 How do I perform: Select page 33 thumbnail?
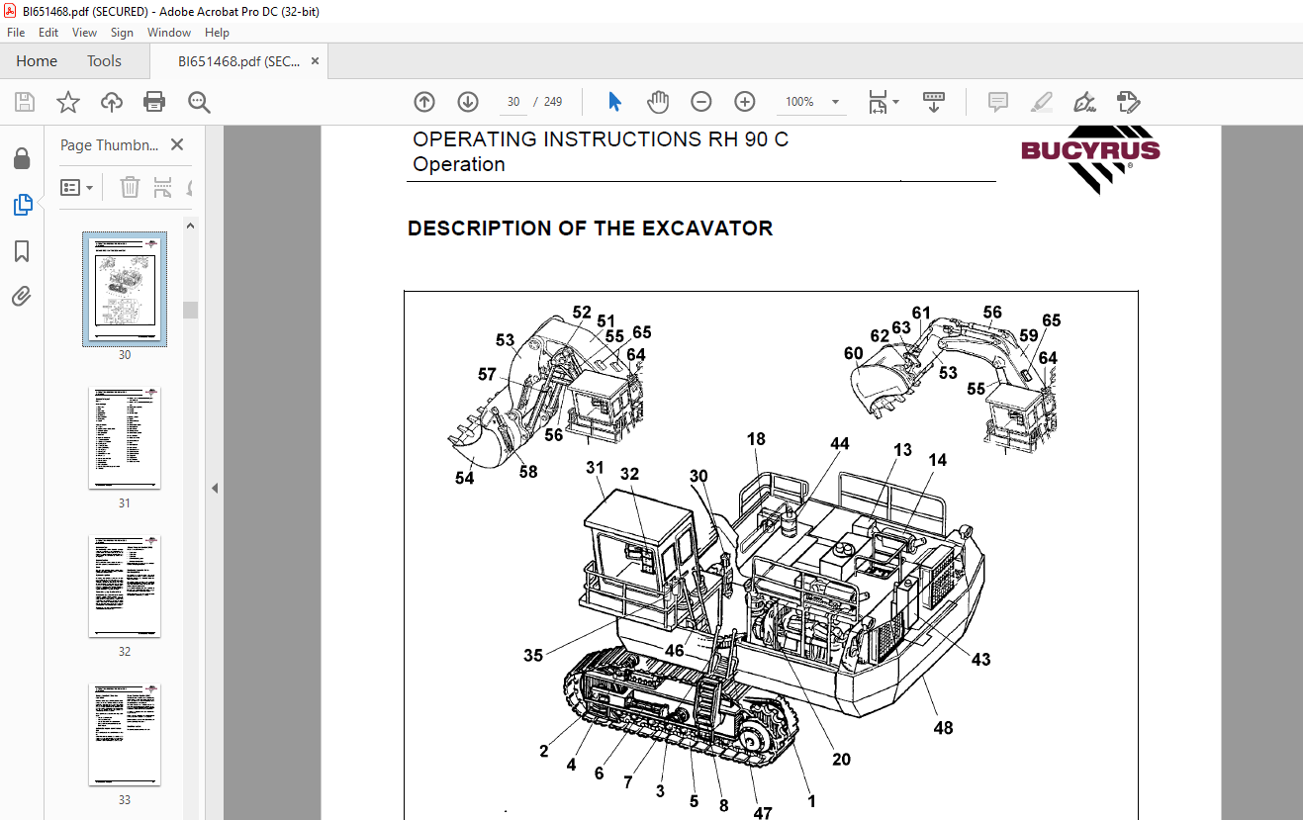pos(125,734)
